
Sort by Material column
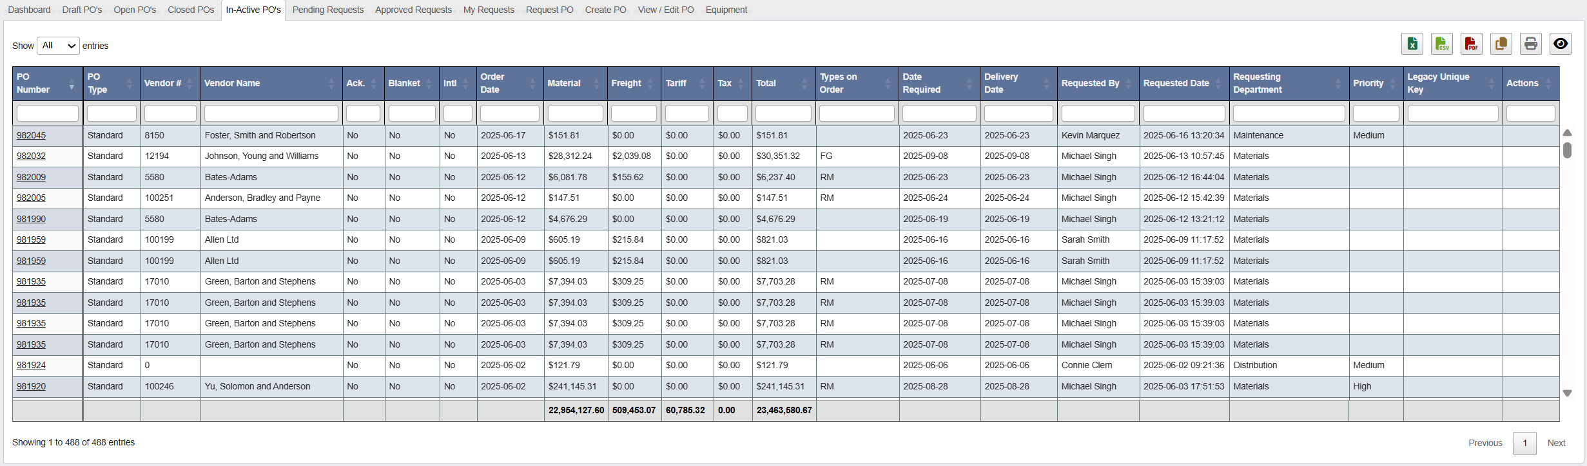coord(576,83)
